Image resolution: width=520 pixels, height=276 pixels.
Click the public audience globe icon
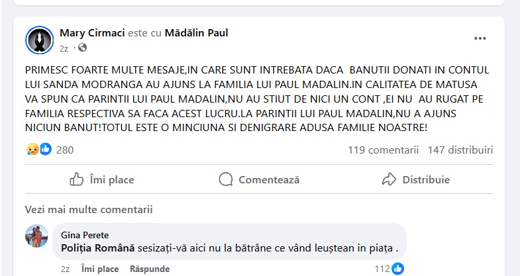(x=82, y=48)
